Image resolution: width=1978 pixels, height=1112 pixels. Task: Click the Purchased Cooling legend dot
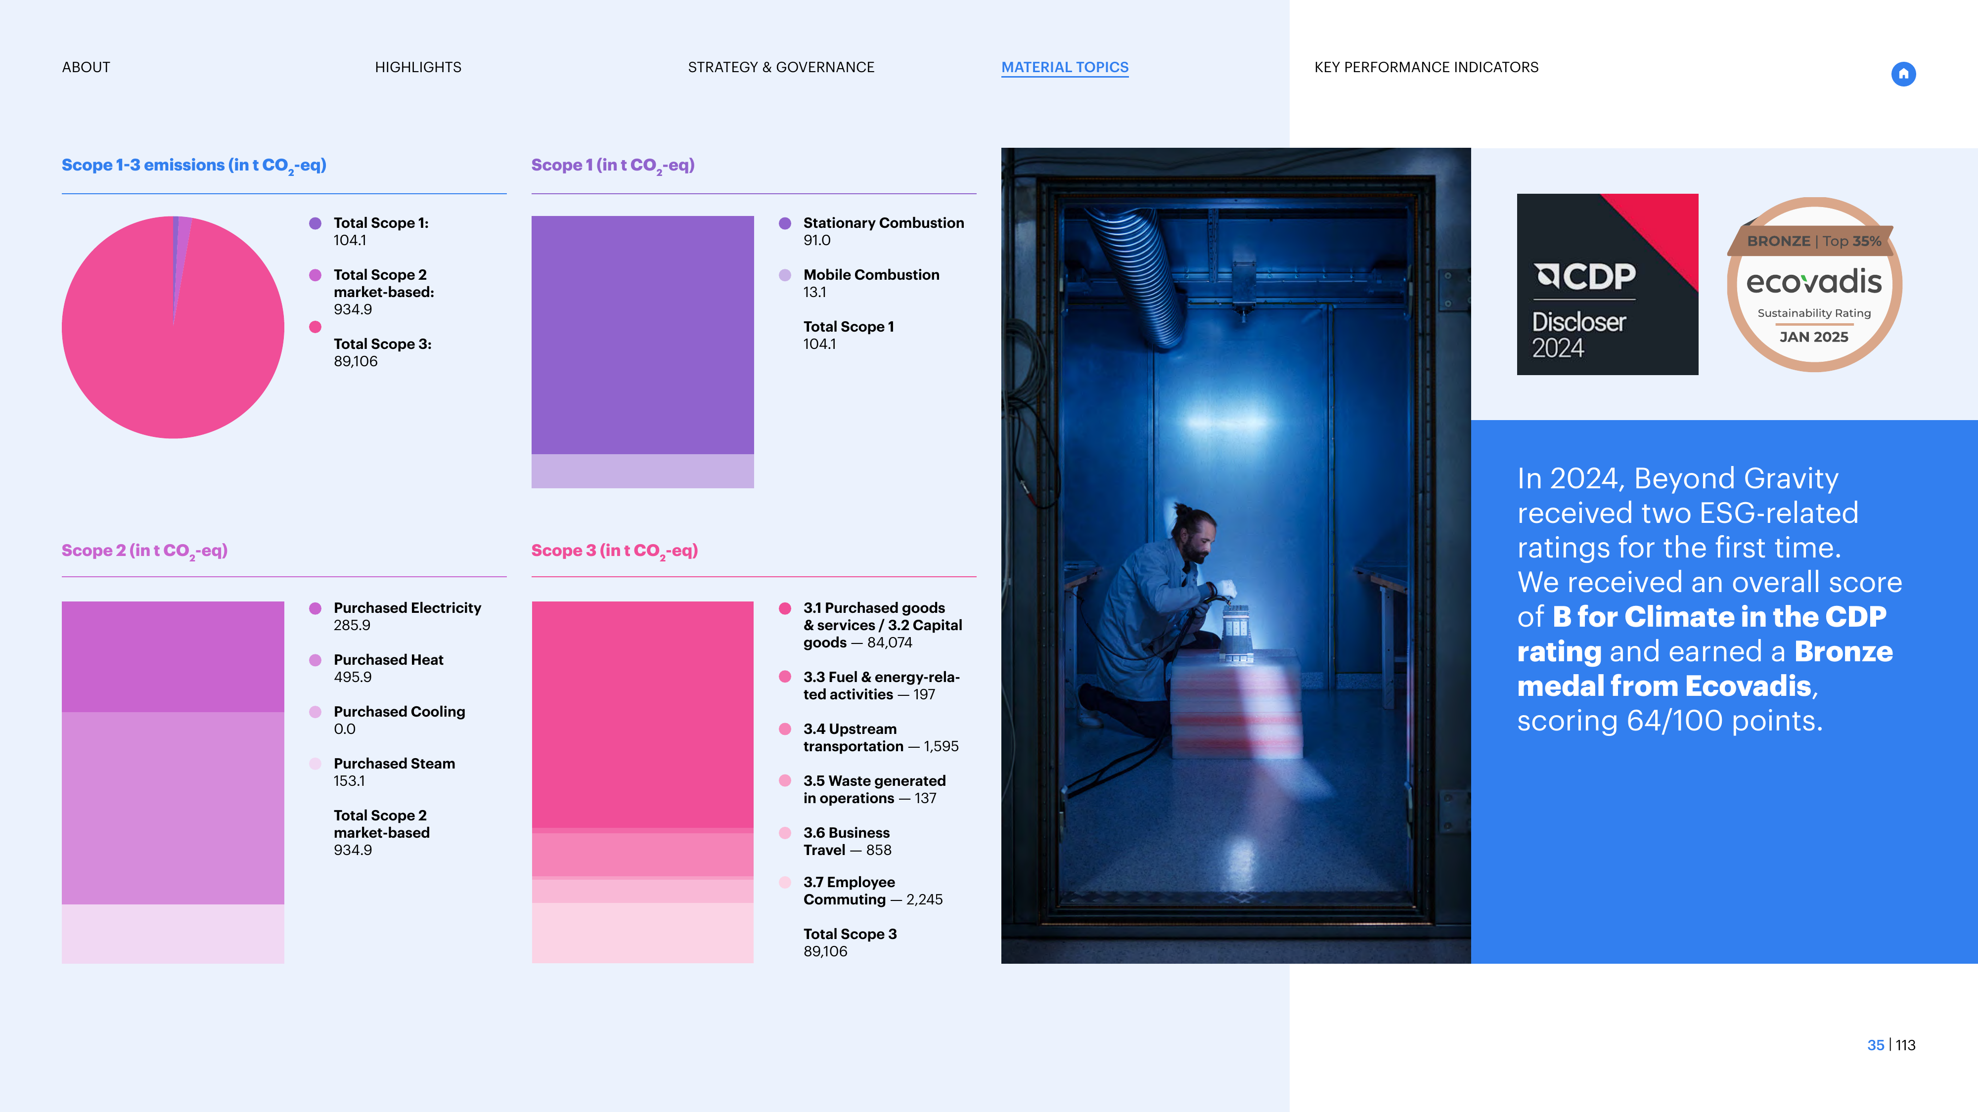tap(315, 711)
